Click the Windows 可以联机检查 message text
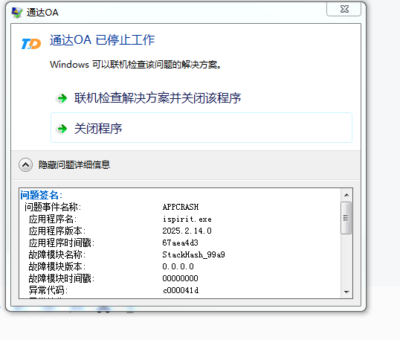Screen dimensions: 400x340 [x=136, y=65]
